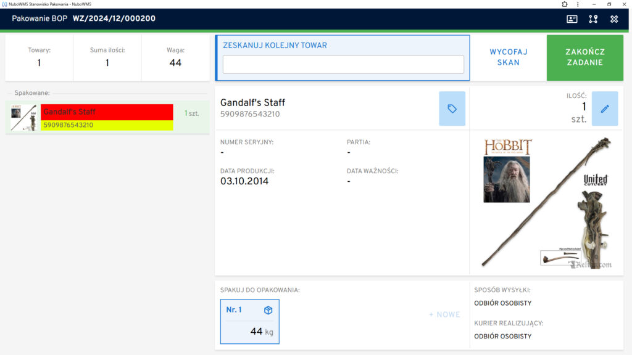Click the X cross icon in dark header

click(614, 19)
